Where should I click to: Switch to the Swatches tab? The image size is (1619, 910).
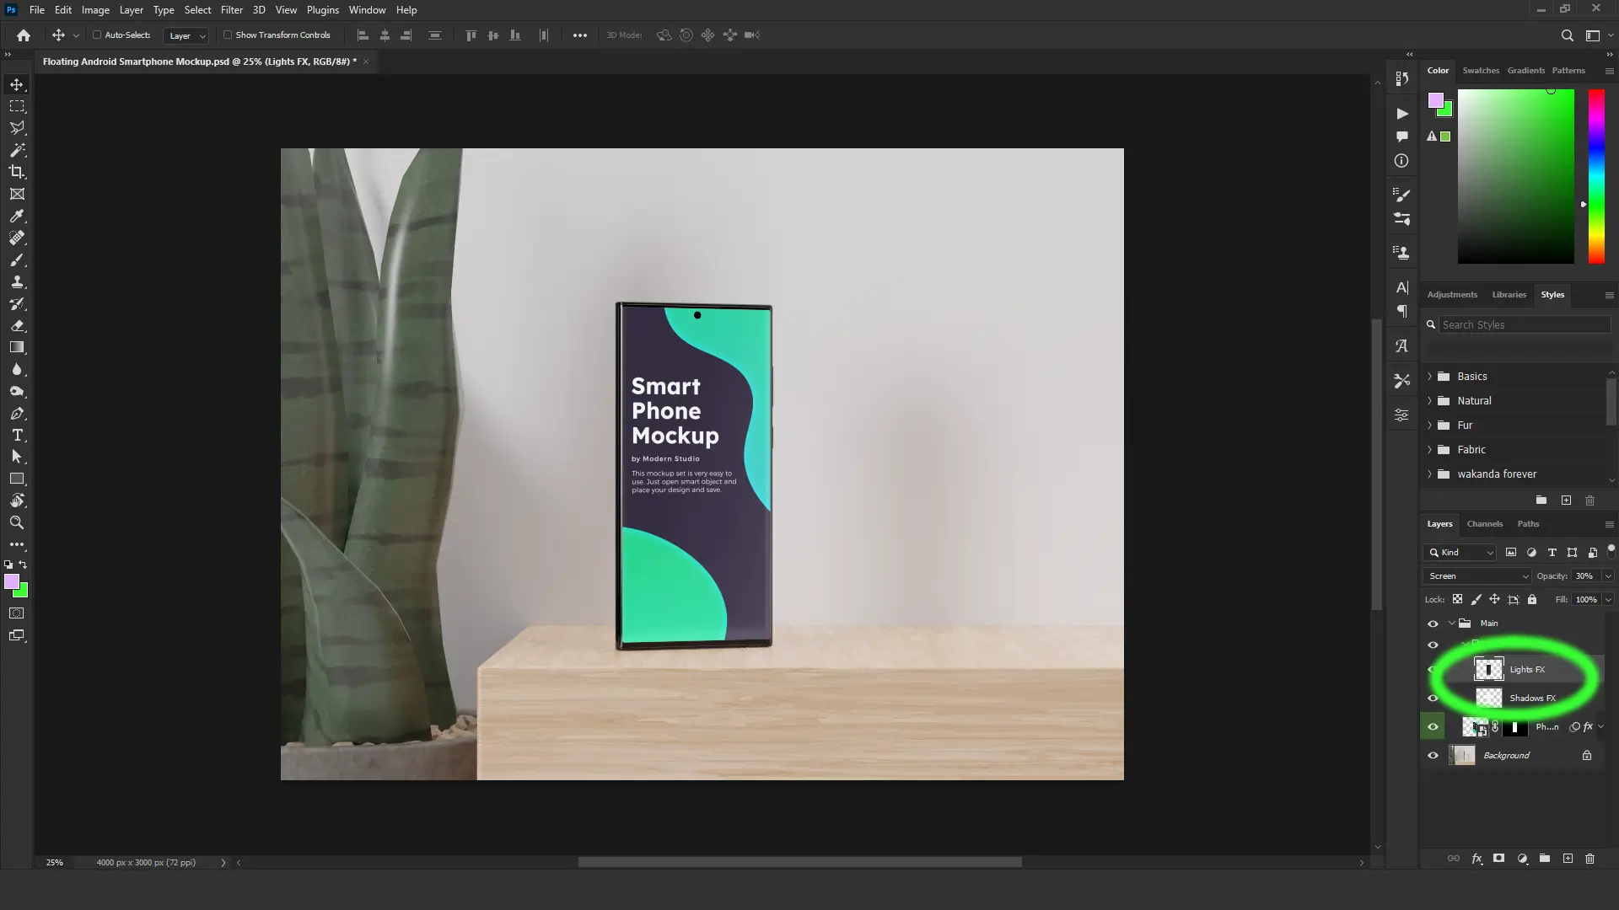point(1481,71)
